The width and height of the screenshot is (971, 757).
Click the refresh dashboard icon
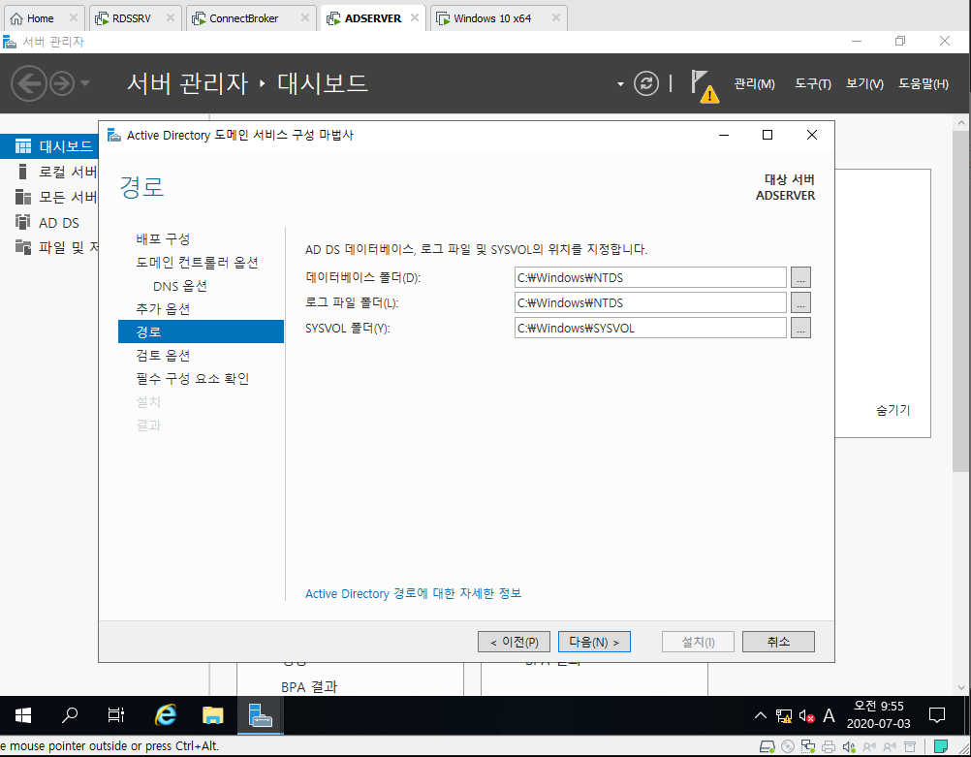(646, 83)
